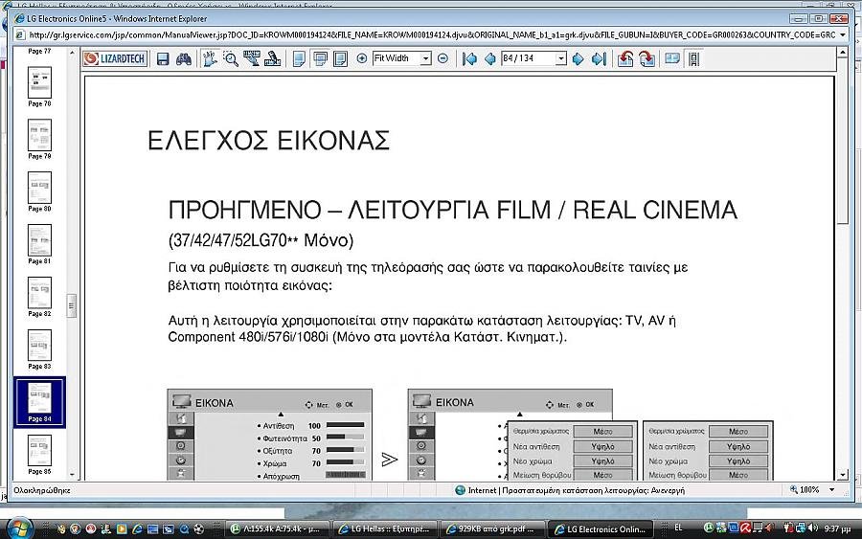Switch to 'LG Electronics Onlin...' taskbar button
Image resolution: width=862 pixels, height=539 pixels.
tap(601, 529)
